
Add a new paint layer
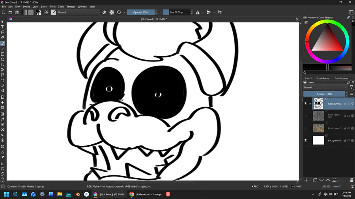306,180
